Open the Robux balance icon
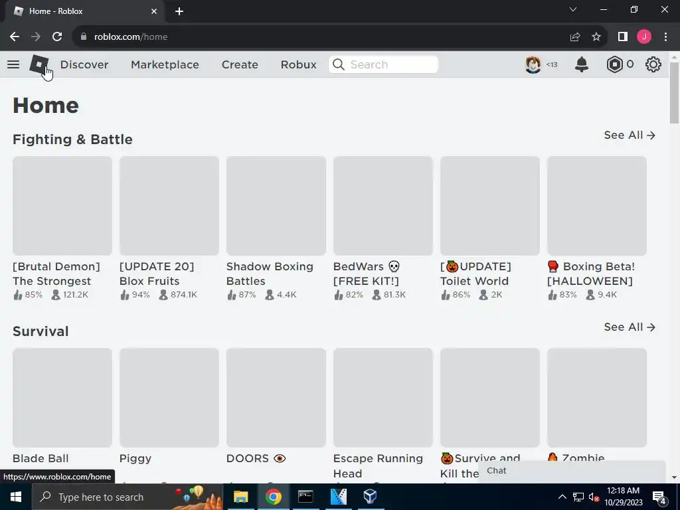Screen dimensions: 680x510 coord(614,64)
